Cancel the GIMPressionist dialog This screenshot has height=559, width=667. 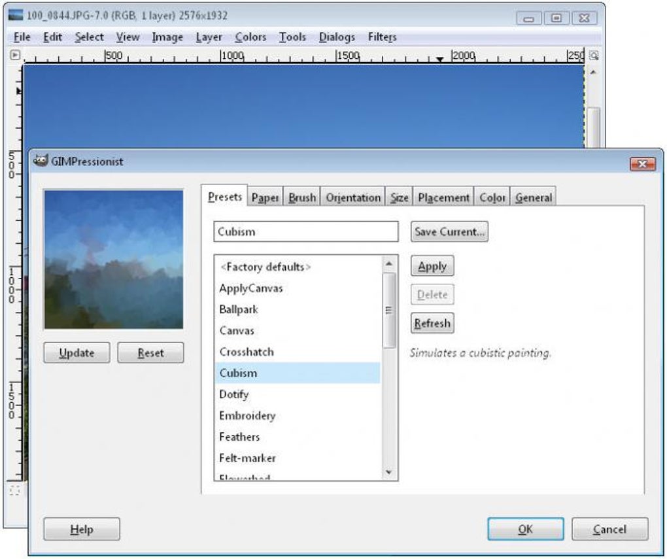click(x=609, y=529)
